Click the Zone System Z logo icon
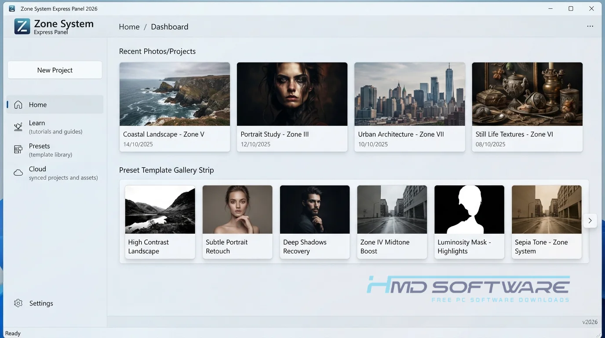This screenshot has width=605, height=338. [22, 26]
